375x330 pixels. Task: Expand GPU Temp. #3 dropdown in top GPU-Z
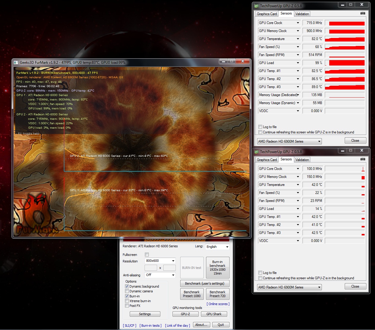298,87
